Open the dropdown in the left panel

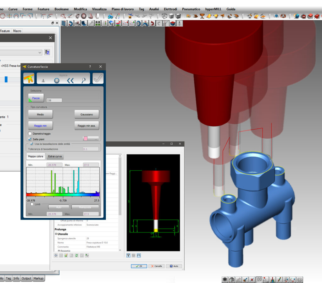pyautogui.click(x=40, y=53)
